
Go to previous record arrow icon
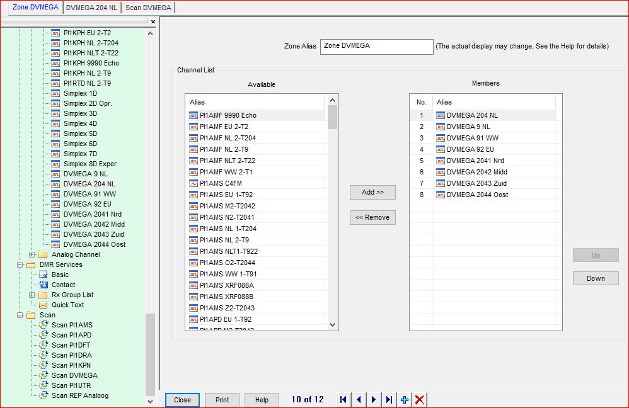point(359,400)
